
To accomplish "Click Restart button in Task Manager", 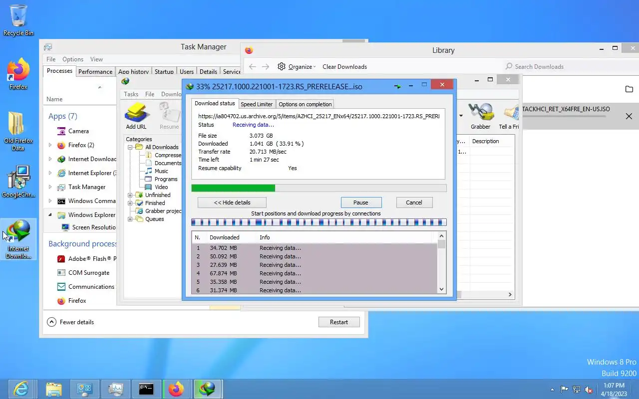I will [339, 322].
